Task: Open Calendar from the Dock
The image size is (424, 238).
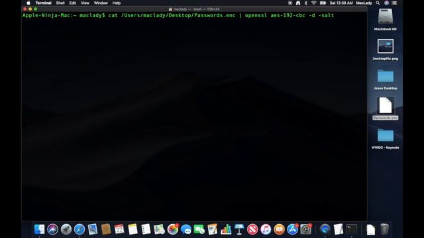Action: click(x=119, y=229)
